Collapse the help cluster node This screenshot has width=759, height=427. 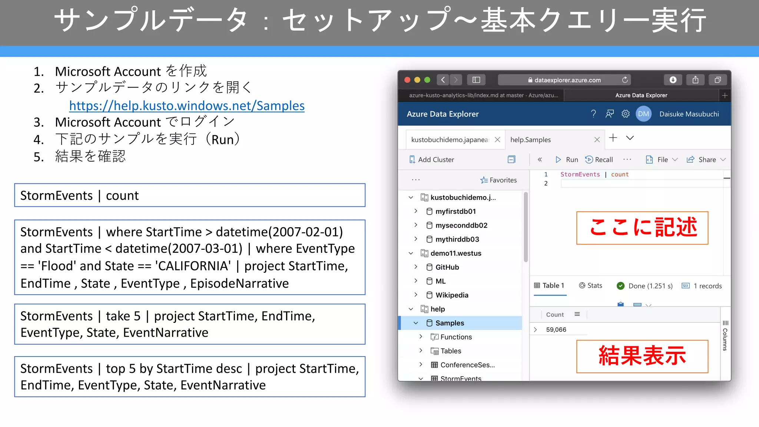pos(411,309)
